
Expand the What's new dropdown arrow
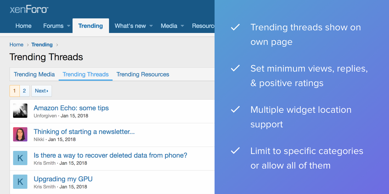[151, 26]
